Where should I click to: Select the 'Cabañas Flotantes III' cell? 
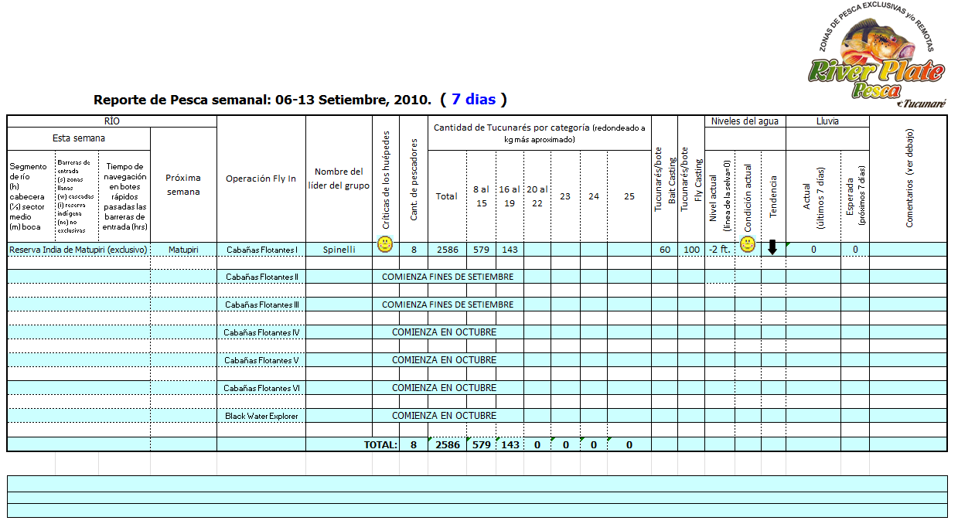(x=261, y=305)
